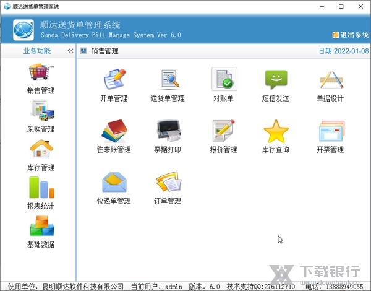Close the application window

pos(360,6)
